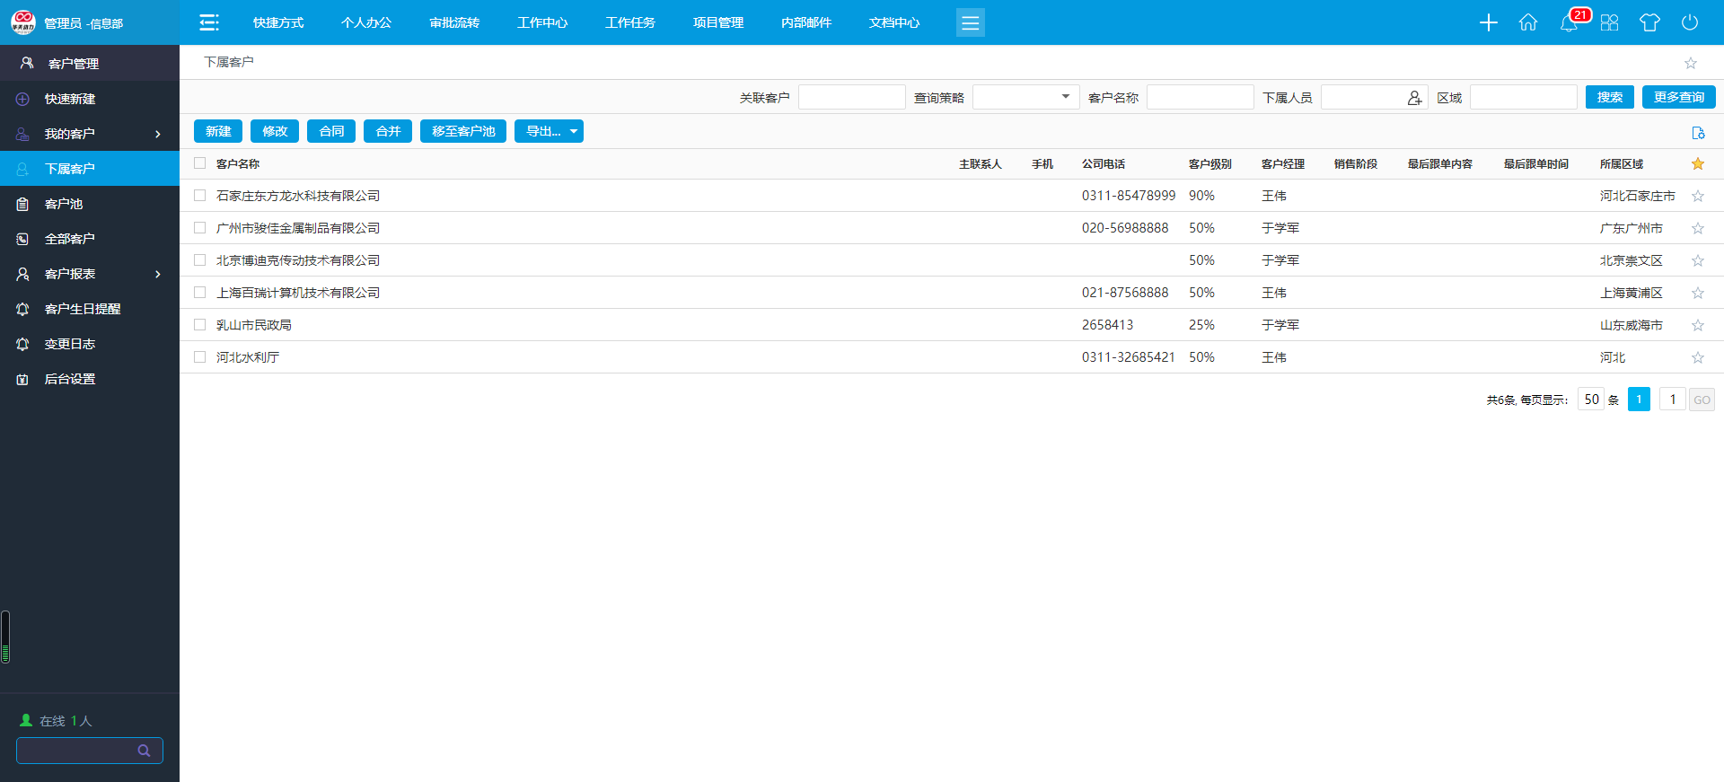Screen dimensions: 1724x782
Task: Click the notification bell icon
Action: (1569, 22)
